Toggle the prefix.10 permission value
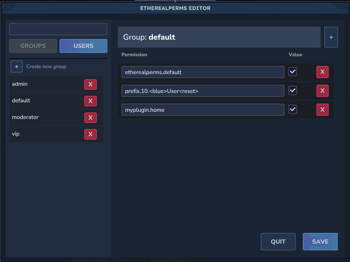Viewport: 350px width, 262px height. click(292, 90)
